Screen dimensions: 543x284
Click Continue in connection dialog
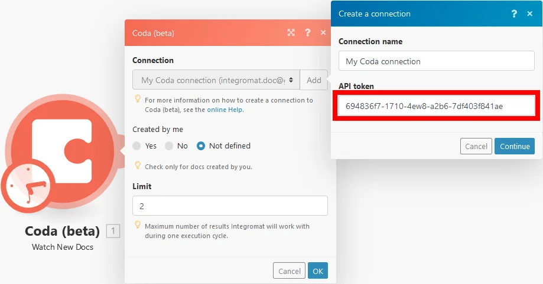[515, 146]
